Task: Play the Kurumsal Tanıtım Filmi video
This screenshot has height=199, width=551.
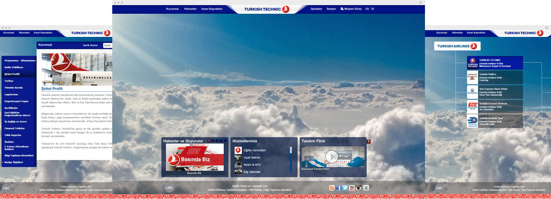Action: pyautogui.click(x=332, y=157)
